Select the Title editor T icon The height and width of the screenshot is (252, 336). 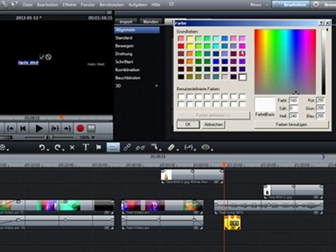pos(86,148)
